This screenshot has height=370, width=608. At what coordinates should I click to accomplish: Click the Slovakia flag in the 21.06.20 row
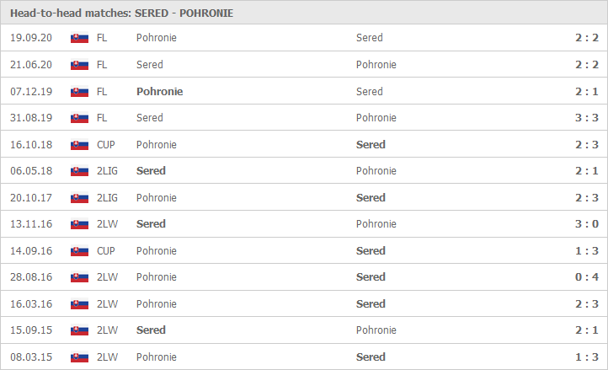click(79, 65)
